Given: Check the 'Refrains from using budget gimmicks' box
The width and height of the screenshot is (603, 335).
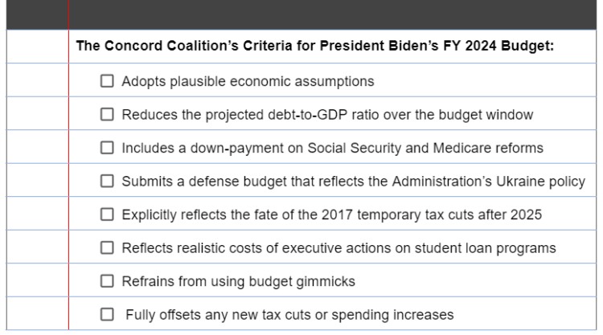Looking at the screenshot, I should coord(107,281).
